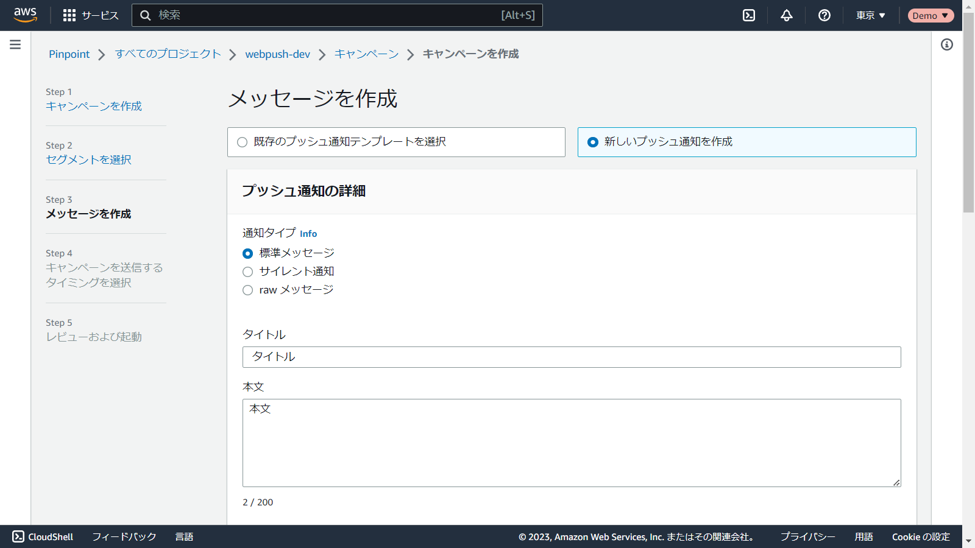The image size is (975, 548).
Task: Click the Info link beside 通知タイプ
Action: click(x=308, y=234)
